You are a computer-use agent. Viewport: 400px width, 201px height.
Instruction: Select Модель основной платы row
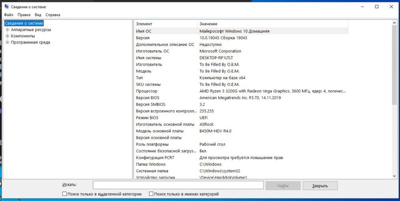[241, 131]
